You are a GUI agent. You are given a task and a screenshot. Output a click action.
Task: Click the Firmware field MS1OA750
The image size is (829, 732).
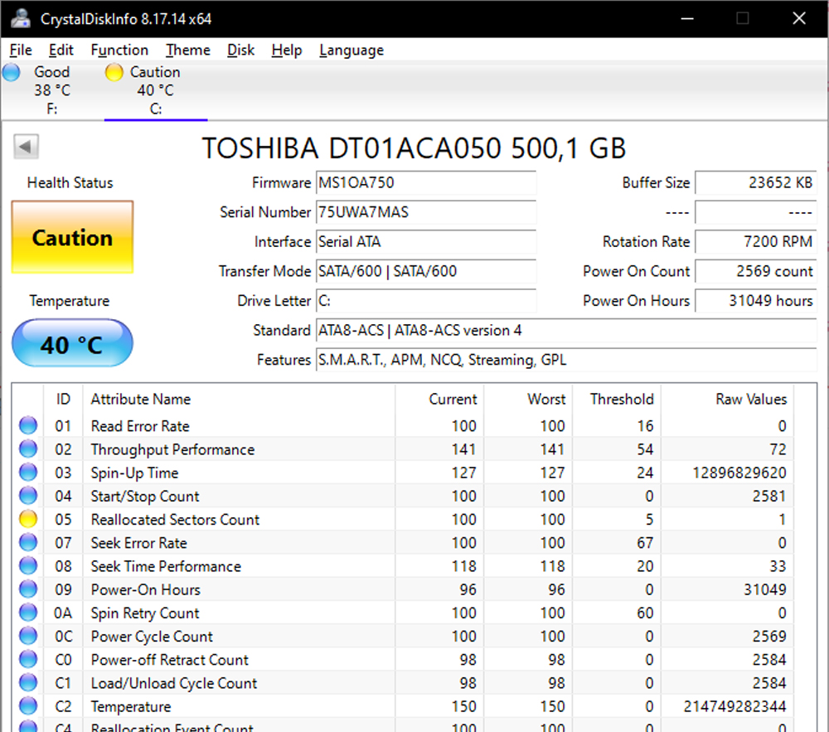point(425,182)
